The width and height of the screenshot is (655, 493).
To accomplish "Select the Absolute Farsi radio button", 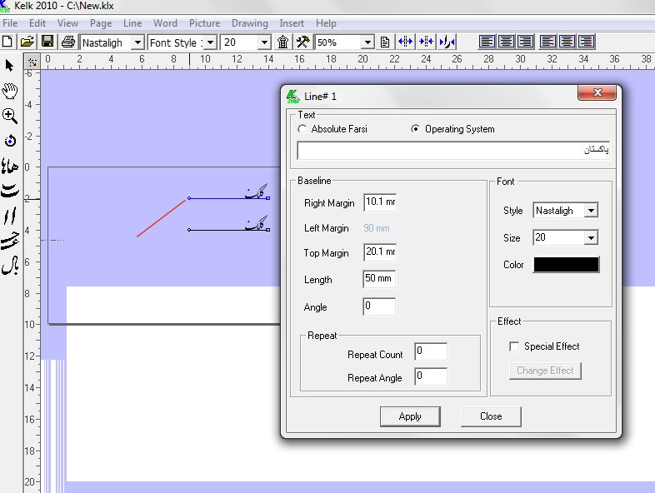I will tap(302, 129).
